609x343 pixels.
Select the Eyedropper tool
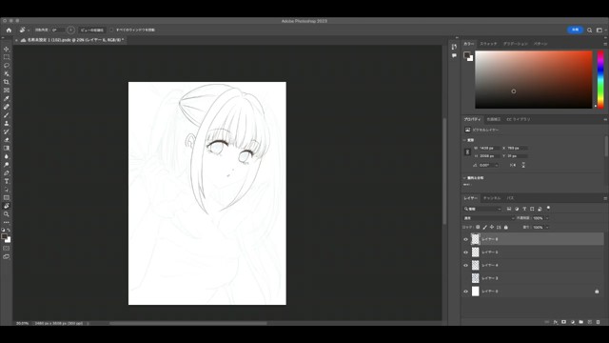[x=7, y=98]
